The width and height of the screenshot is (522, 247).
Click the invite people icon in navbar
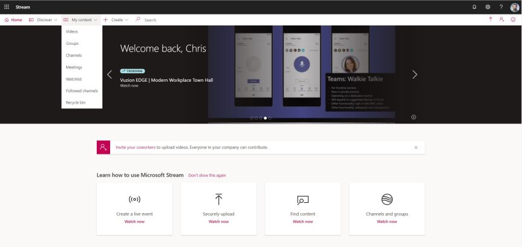pyautogui.click(x=502, y=19)
